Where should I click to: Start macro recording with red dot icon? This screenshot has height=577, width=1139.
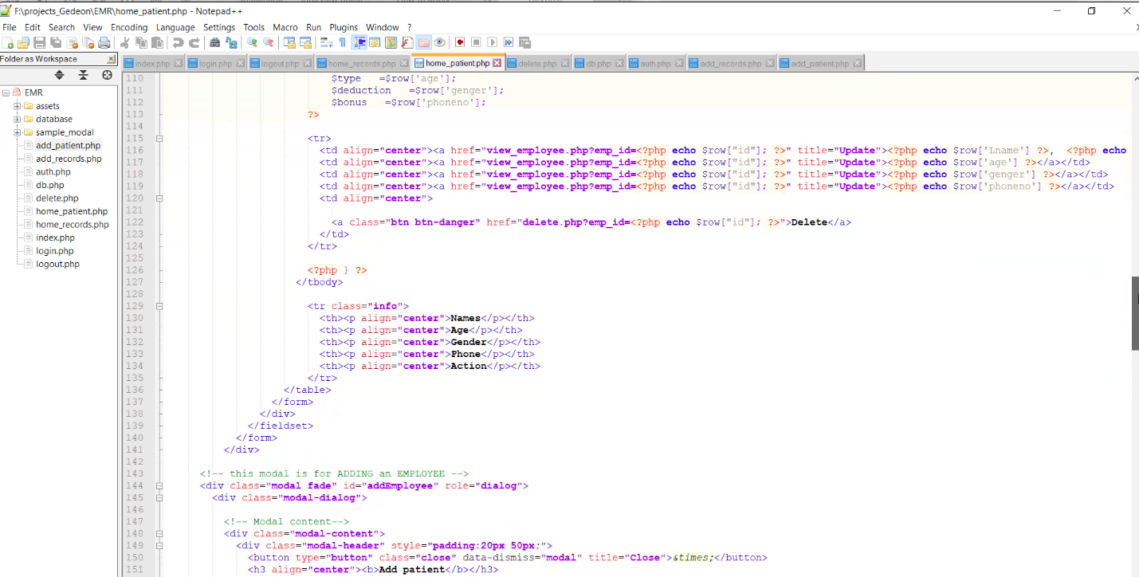coord(460,42)
